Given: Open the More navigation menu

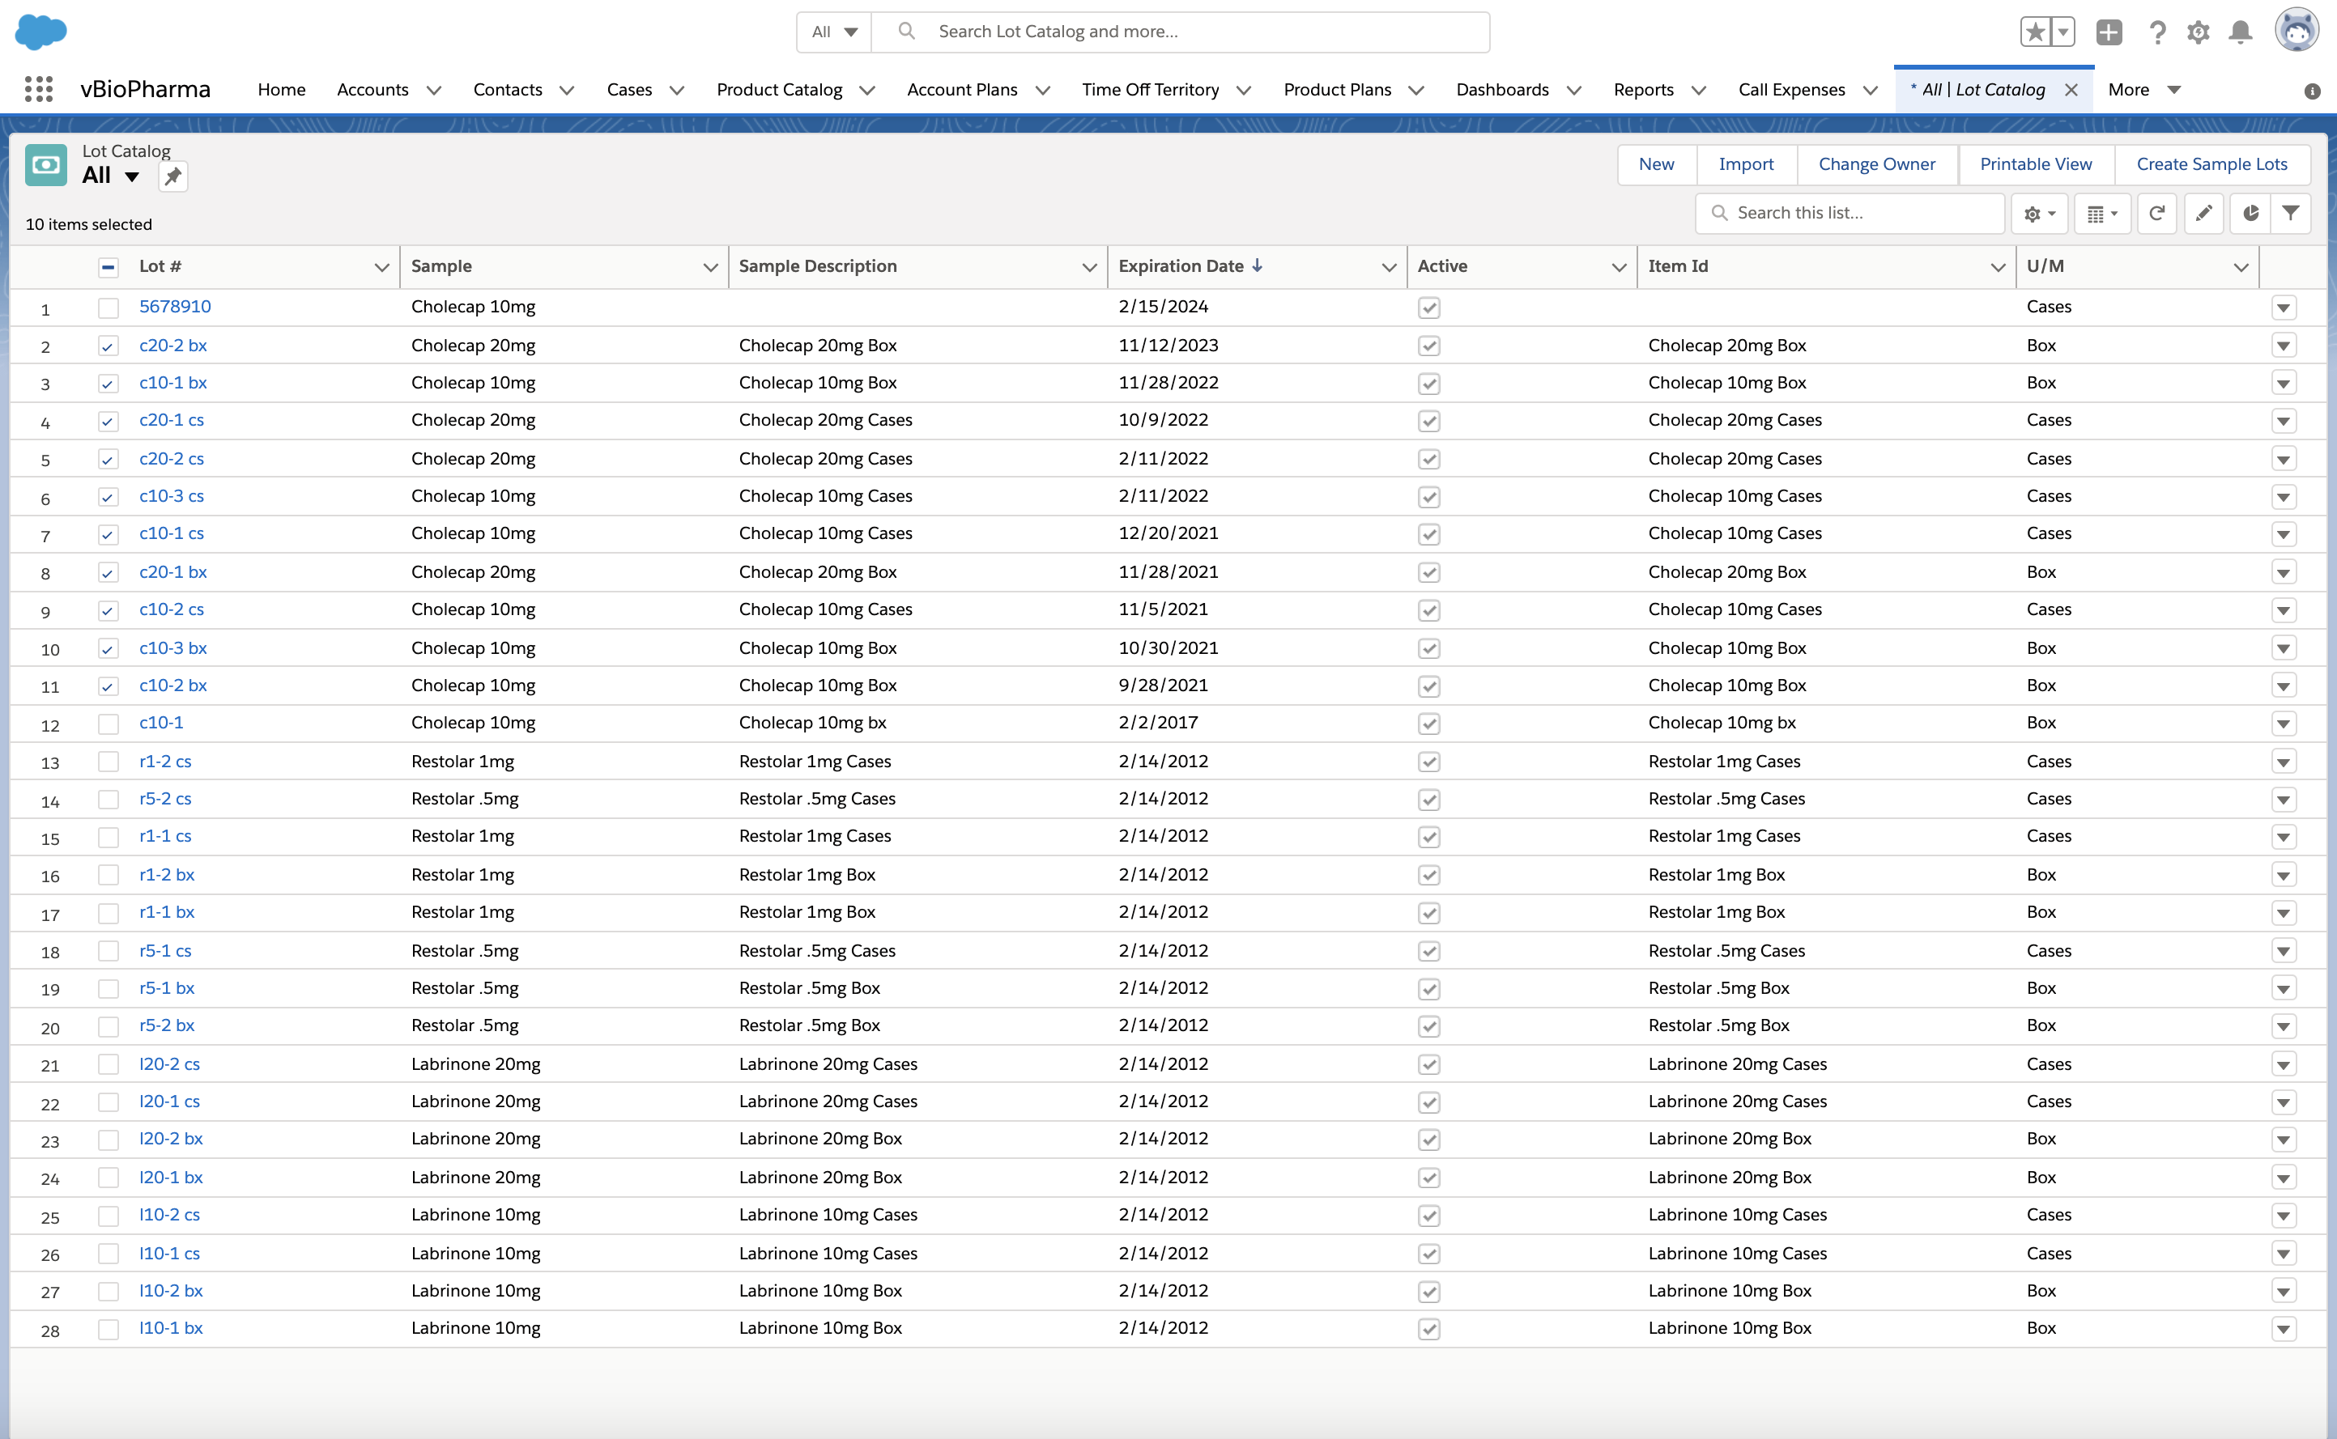Looking at the screenshot, I should (2143, 90).
